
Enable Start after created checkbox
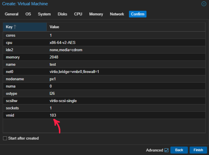tap(5, 138)
